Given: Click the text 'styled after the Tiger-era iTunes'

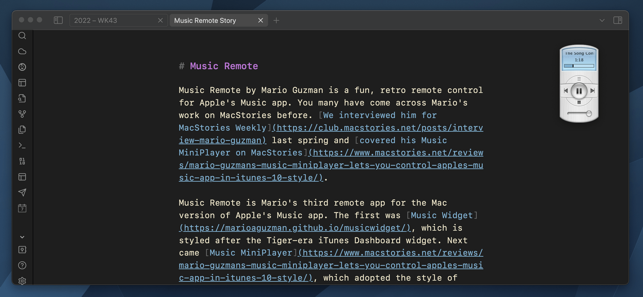Looking at the screenshot, I should click(264, 241).
